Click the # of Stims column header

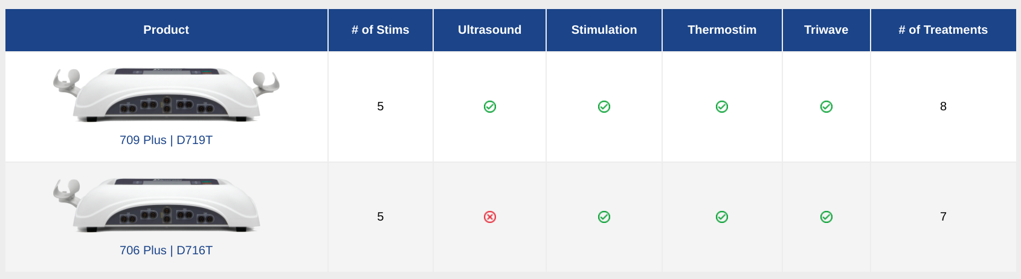[x=381, y=30]
